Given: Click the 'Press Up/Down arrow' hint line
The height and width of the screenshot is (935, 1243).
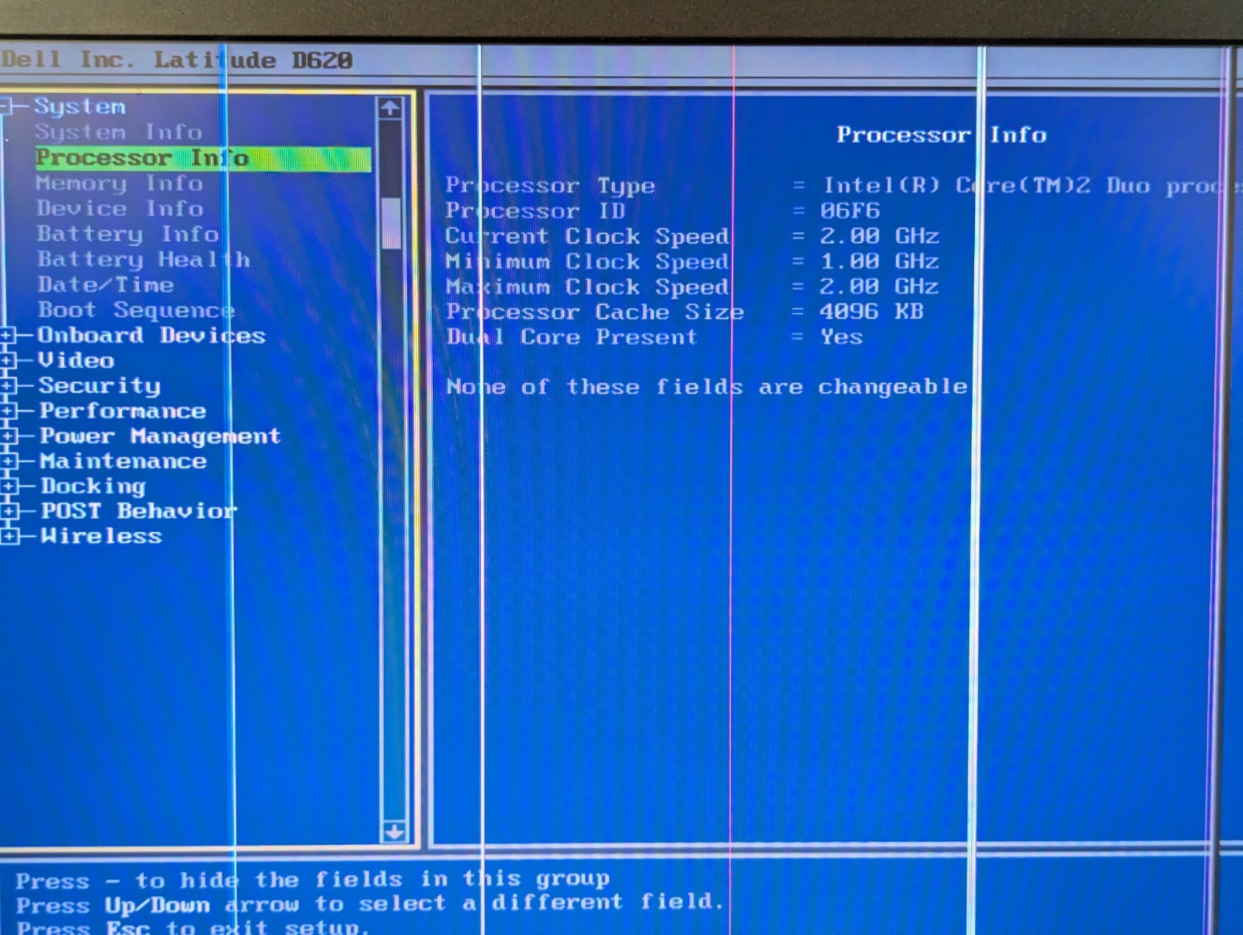Looking at the screenshot, I should pyautogui.click(x=371, y=904).
